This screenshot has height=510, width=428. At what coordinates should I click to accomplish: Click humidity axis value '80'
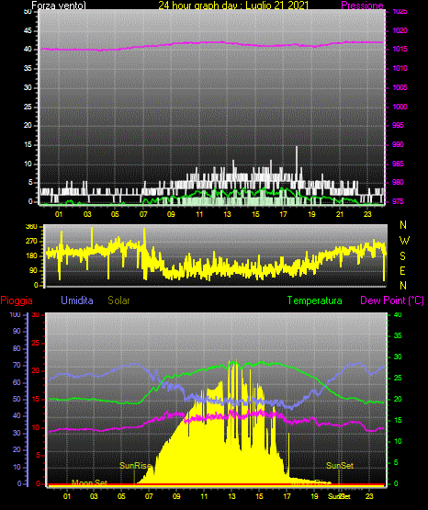17,348
